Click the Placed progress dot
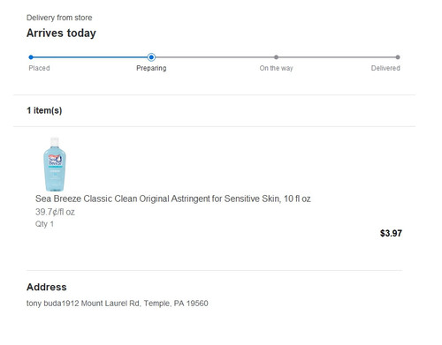The height and width of the screenshot is (345, 442). click(31, 57)
